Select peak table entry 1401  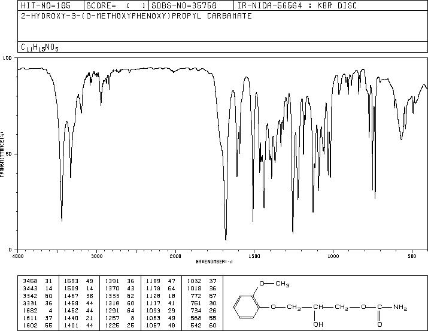click(78, 325)
